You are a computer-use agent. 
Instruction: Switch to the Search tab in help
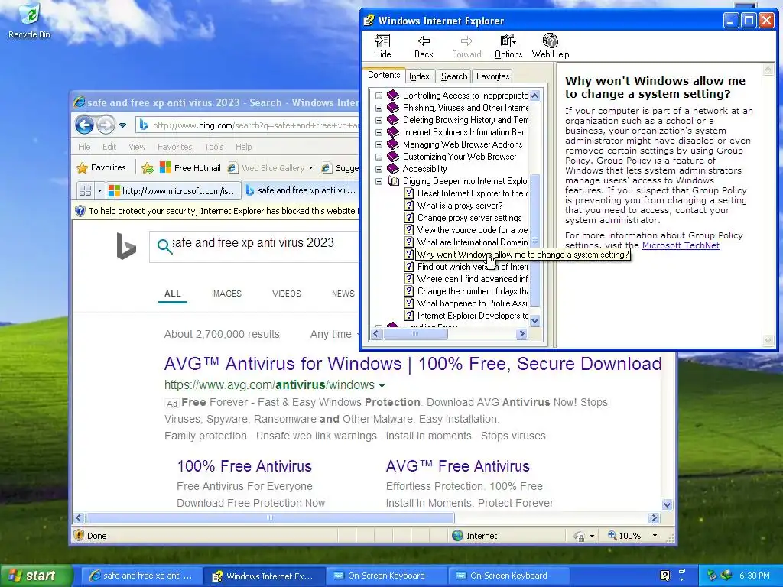[454, 76]
